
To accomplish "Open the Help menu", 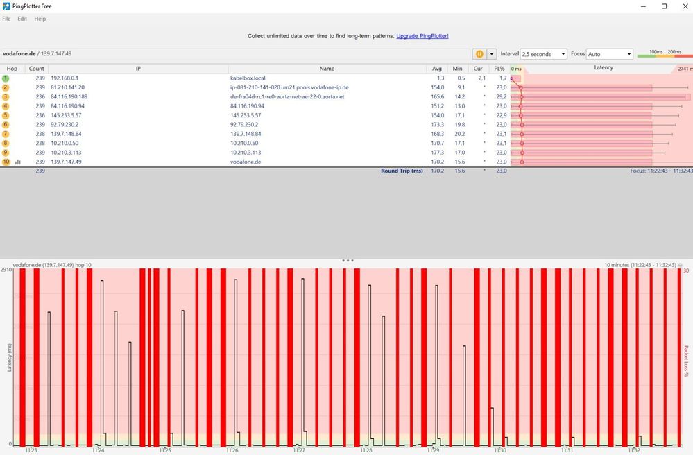I will click(40, 19).
